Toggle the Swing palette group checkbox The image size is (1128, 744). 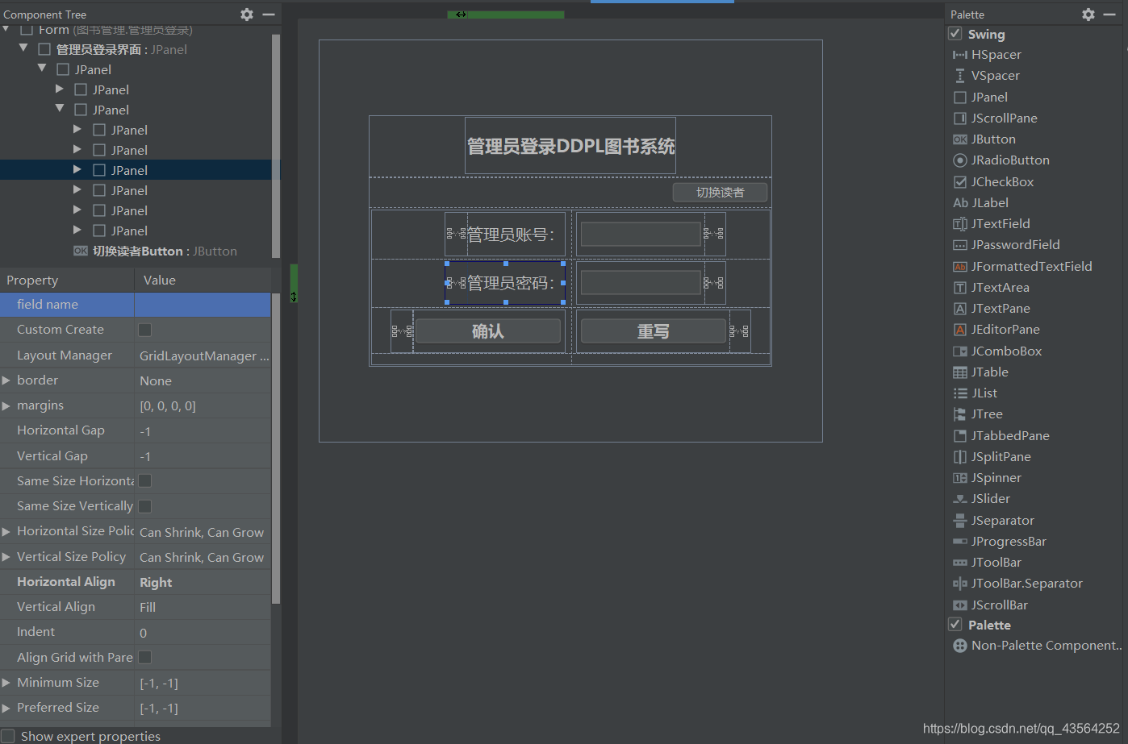point(955,34)
